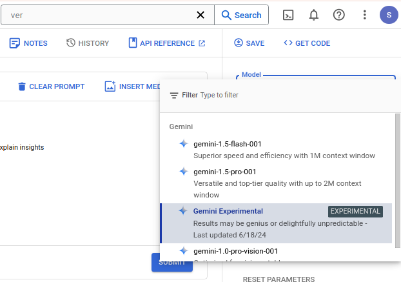This screenshot has width=401, height=282.
Task: Click the external link icon beside API Reference
Action: (x=202, y=43)
